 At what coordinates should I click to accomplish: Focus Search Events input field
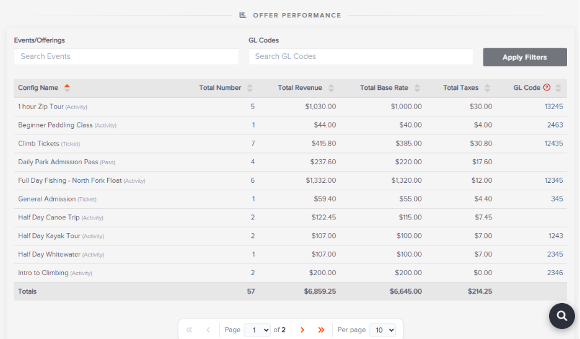click(x=126, y=56)
